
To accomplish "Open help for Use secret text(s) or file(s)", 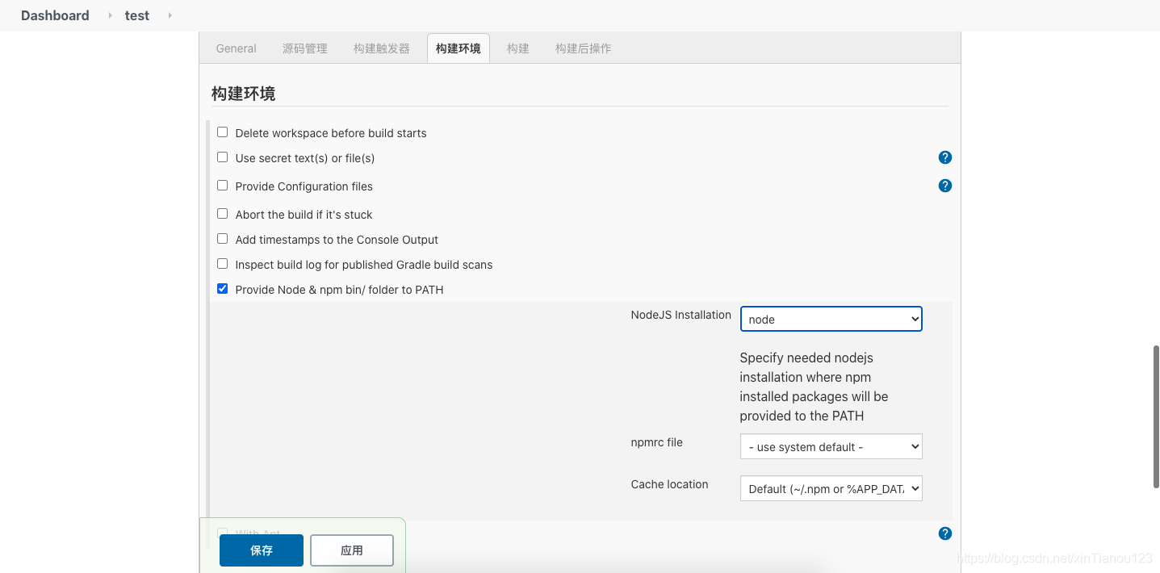I will (945, 157).
